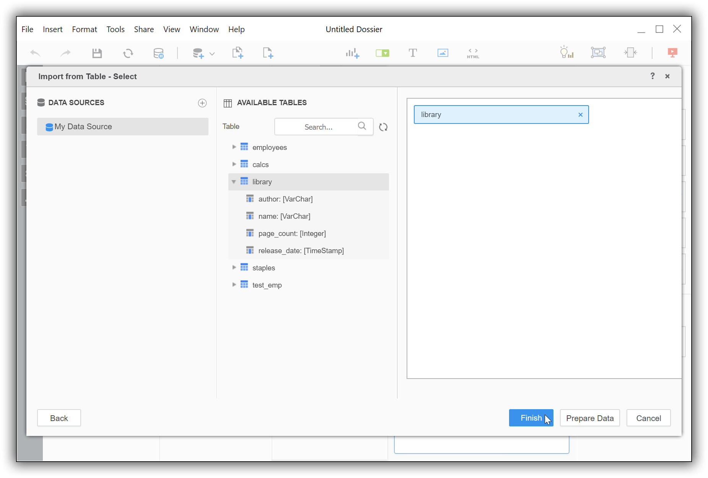Expand the staples table
This screenshot has width=708, height=478.
pyautogui.click(x=234, y=267)
